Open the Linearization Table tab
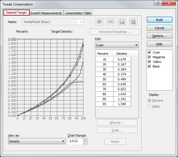Image resolution: width=178 pixels, height=157 pixels. coord(78,13)
